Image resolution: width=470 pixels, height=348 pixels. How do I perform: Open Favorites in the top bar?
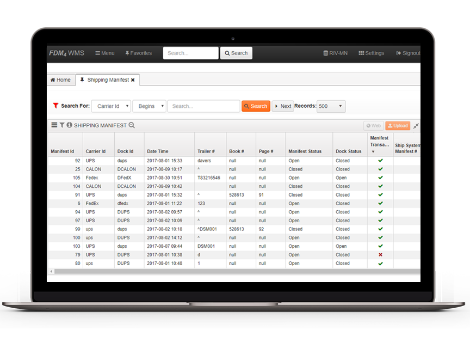click(138, 53)
